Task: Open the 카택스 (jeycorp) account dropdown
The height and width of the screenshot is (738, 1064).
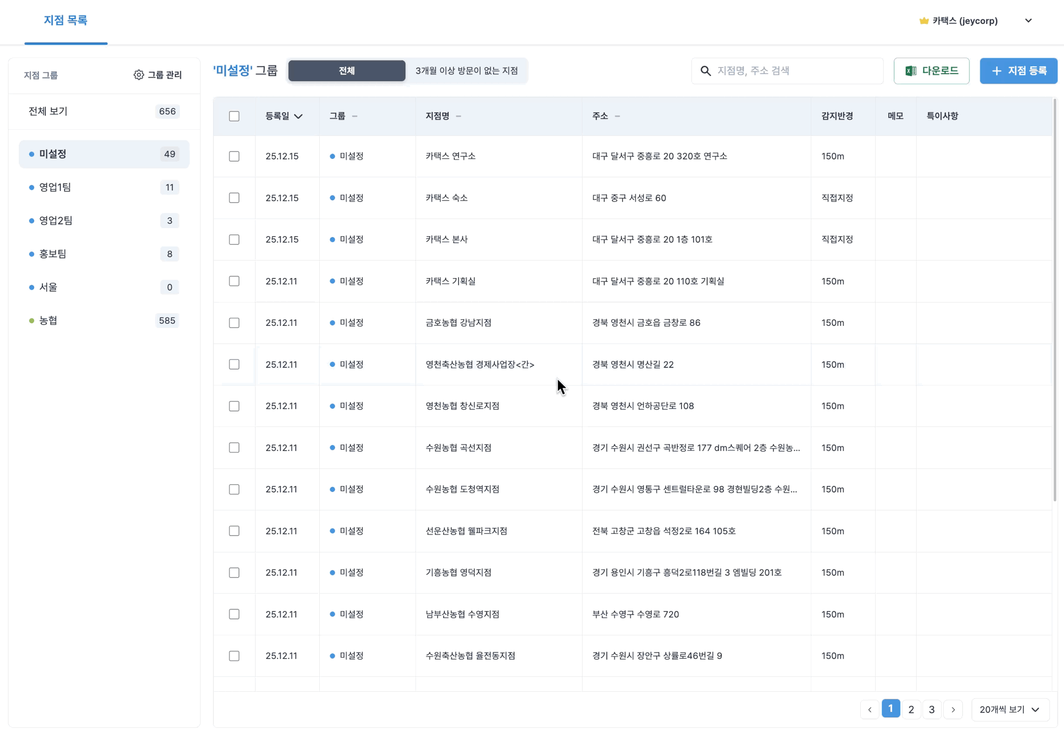Action: point(1028,21)
